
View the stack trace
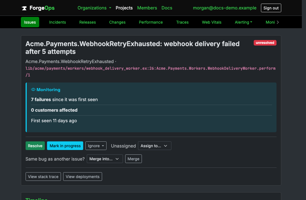(43, 177)
